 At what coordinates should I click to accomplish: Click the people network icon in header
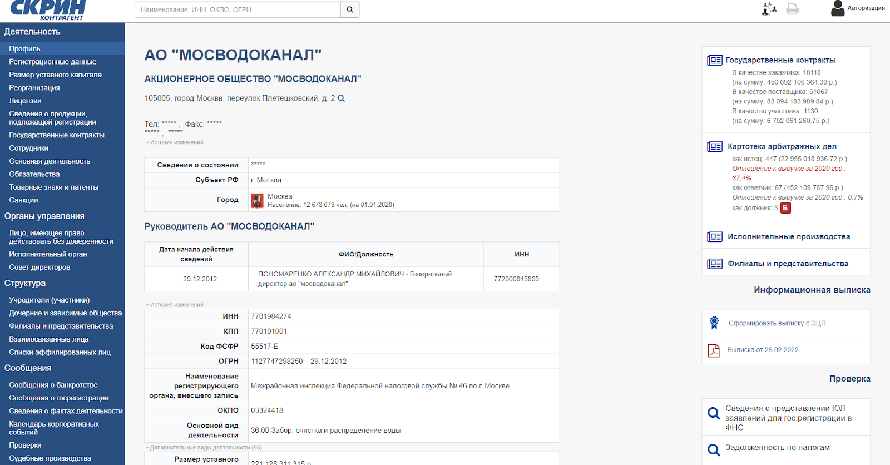pos(769,9)
